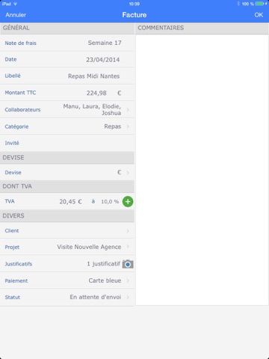
Task: Tap inside the Commentaires text area
Action: (x=202, y=170)
